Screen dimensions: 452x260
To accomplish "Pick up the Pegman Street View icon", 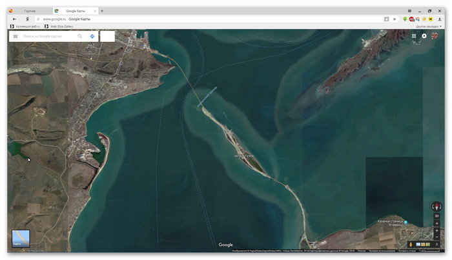I will pos(411,245).
